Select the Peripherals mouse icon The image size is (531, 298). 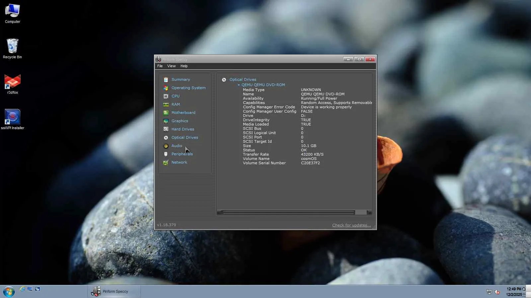[166, 154]
